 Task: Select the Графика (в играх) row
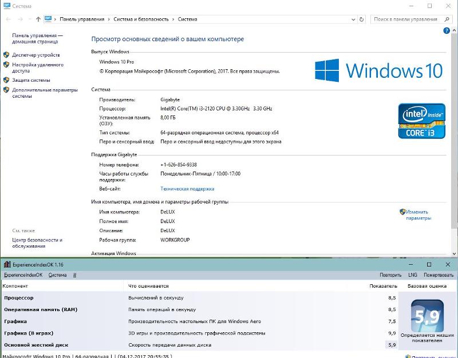tap(200, 333)
